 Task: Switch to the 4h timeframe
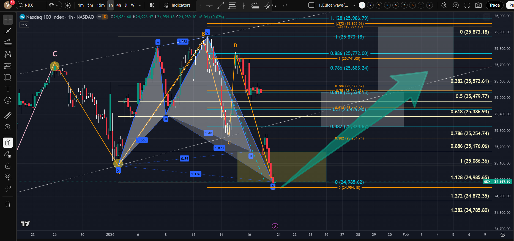(x=119, y=5)
